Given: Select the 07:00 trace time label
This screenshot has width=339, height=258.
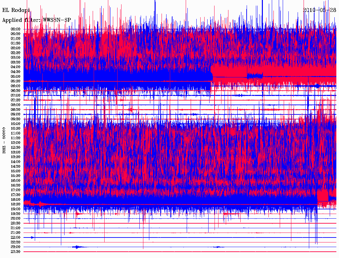Looking at the screenshot, I should coord(16,95).
